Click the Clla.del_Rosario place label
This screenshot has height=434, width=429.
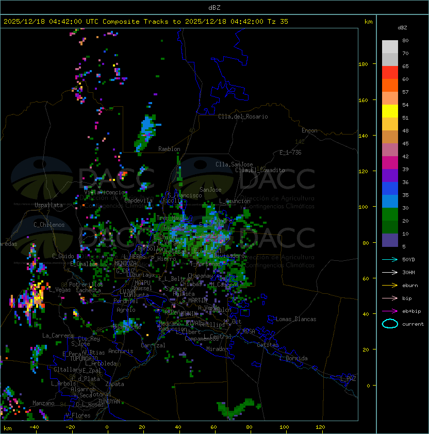243,116
